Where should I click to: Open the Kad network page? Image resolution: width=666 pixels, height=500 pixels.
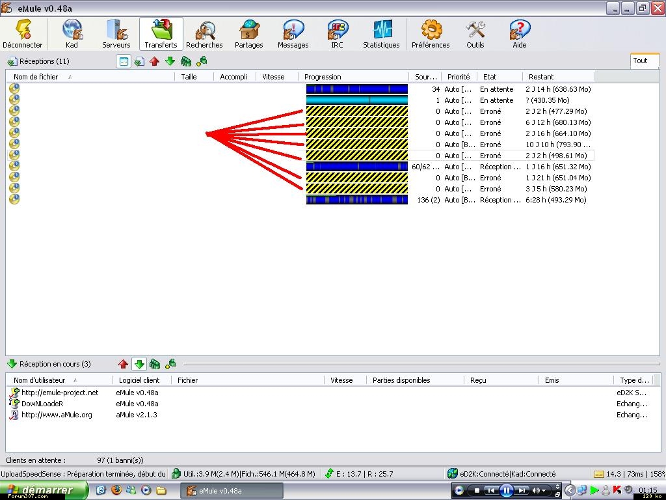coord(72,34)
